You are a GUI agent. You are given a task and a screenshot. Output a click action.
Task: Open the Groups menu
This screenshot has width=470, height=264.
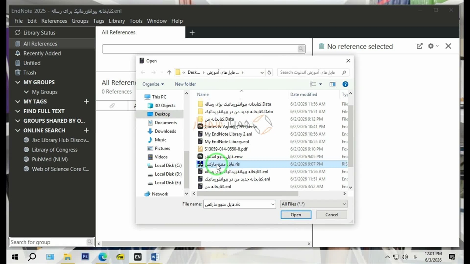pyautogui.click(x=80, y=21)
